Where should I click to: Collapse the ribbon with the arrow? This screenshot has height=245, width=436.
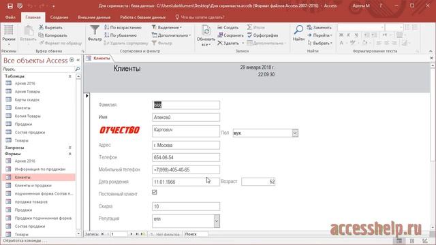click(431, 51)
